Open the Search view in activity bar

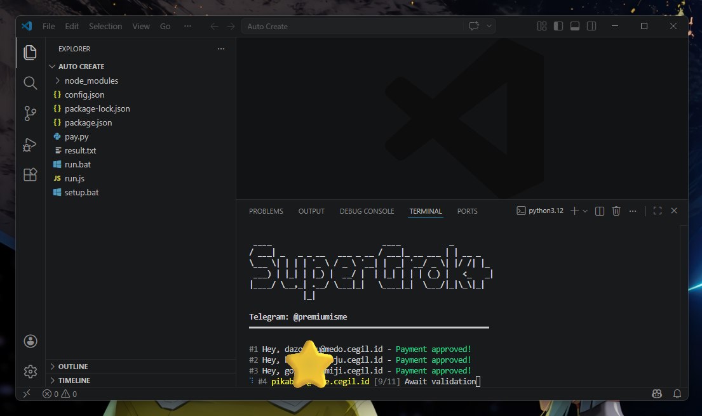click(30, 82)
